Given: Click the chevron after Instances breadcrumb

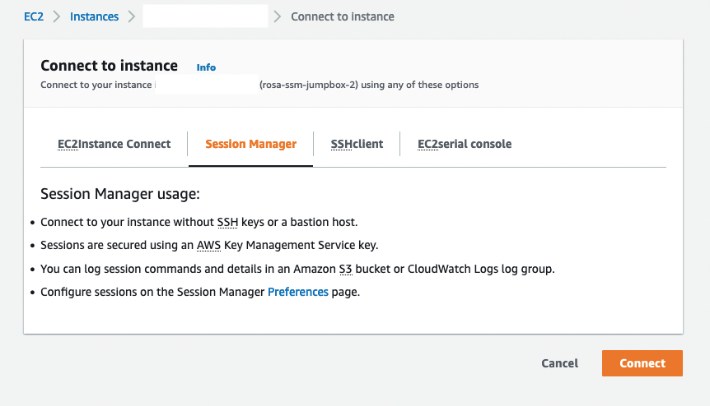Looking at the screenshot, I should click(x=131, y=16).
